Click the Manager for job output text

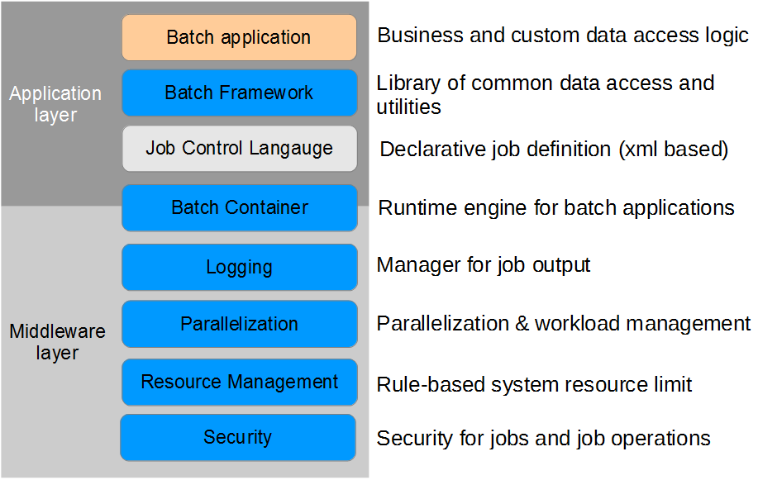[484, 265]
